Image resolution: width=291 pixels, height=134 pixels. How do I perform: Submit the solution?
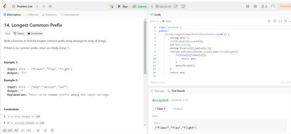(x=139, y=7)
